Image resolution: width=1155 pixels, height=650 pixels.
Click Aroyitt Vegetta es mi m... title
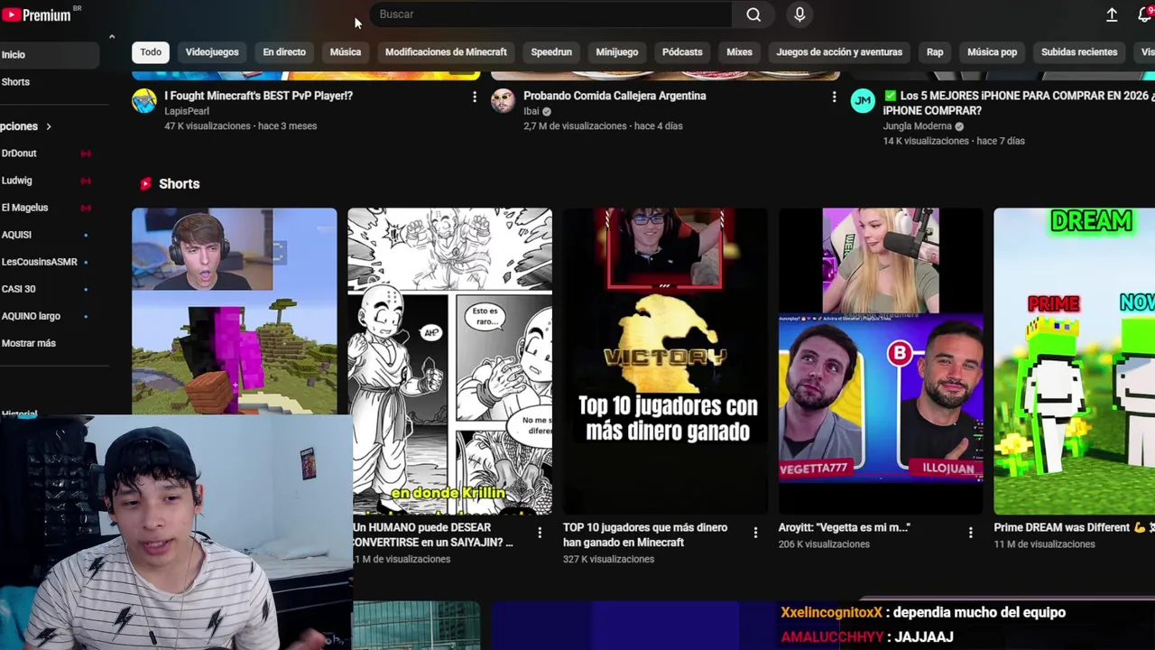point(845,527)
